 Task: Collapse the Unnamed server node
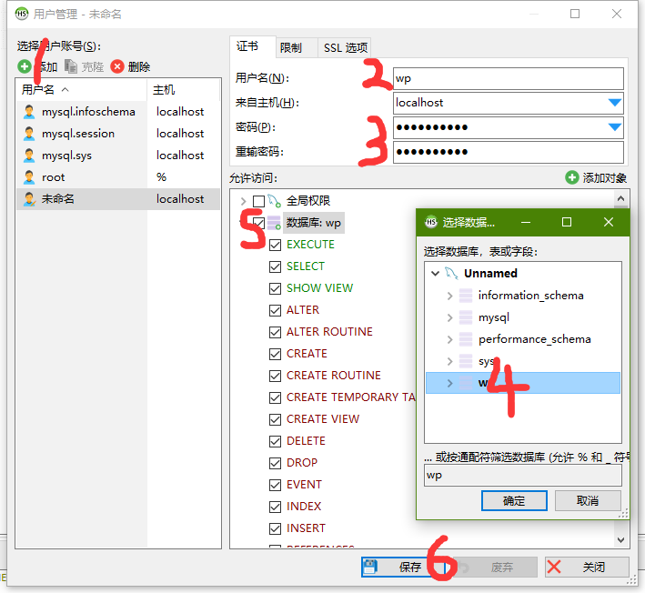click(435, 274)
